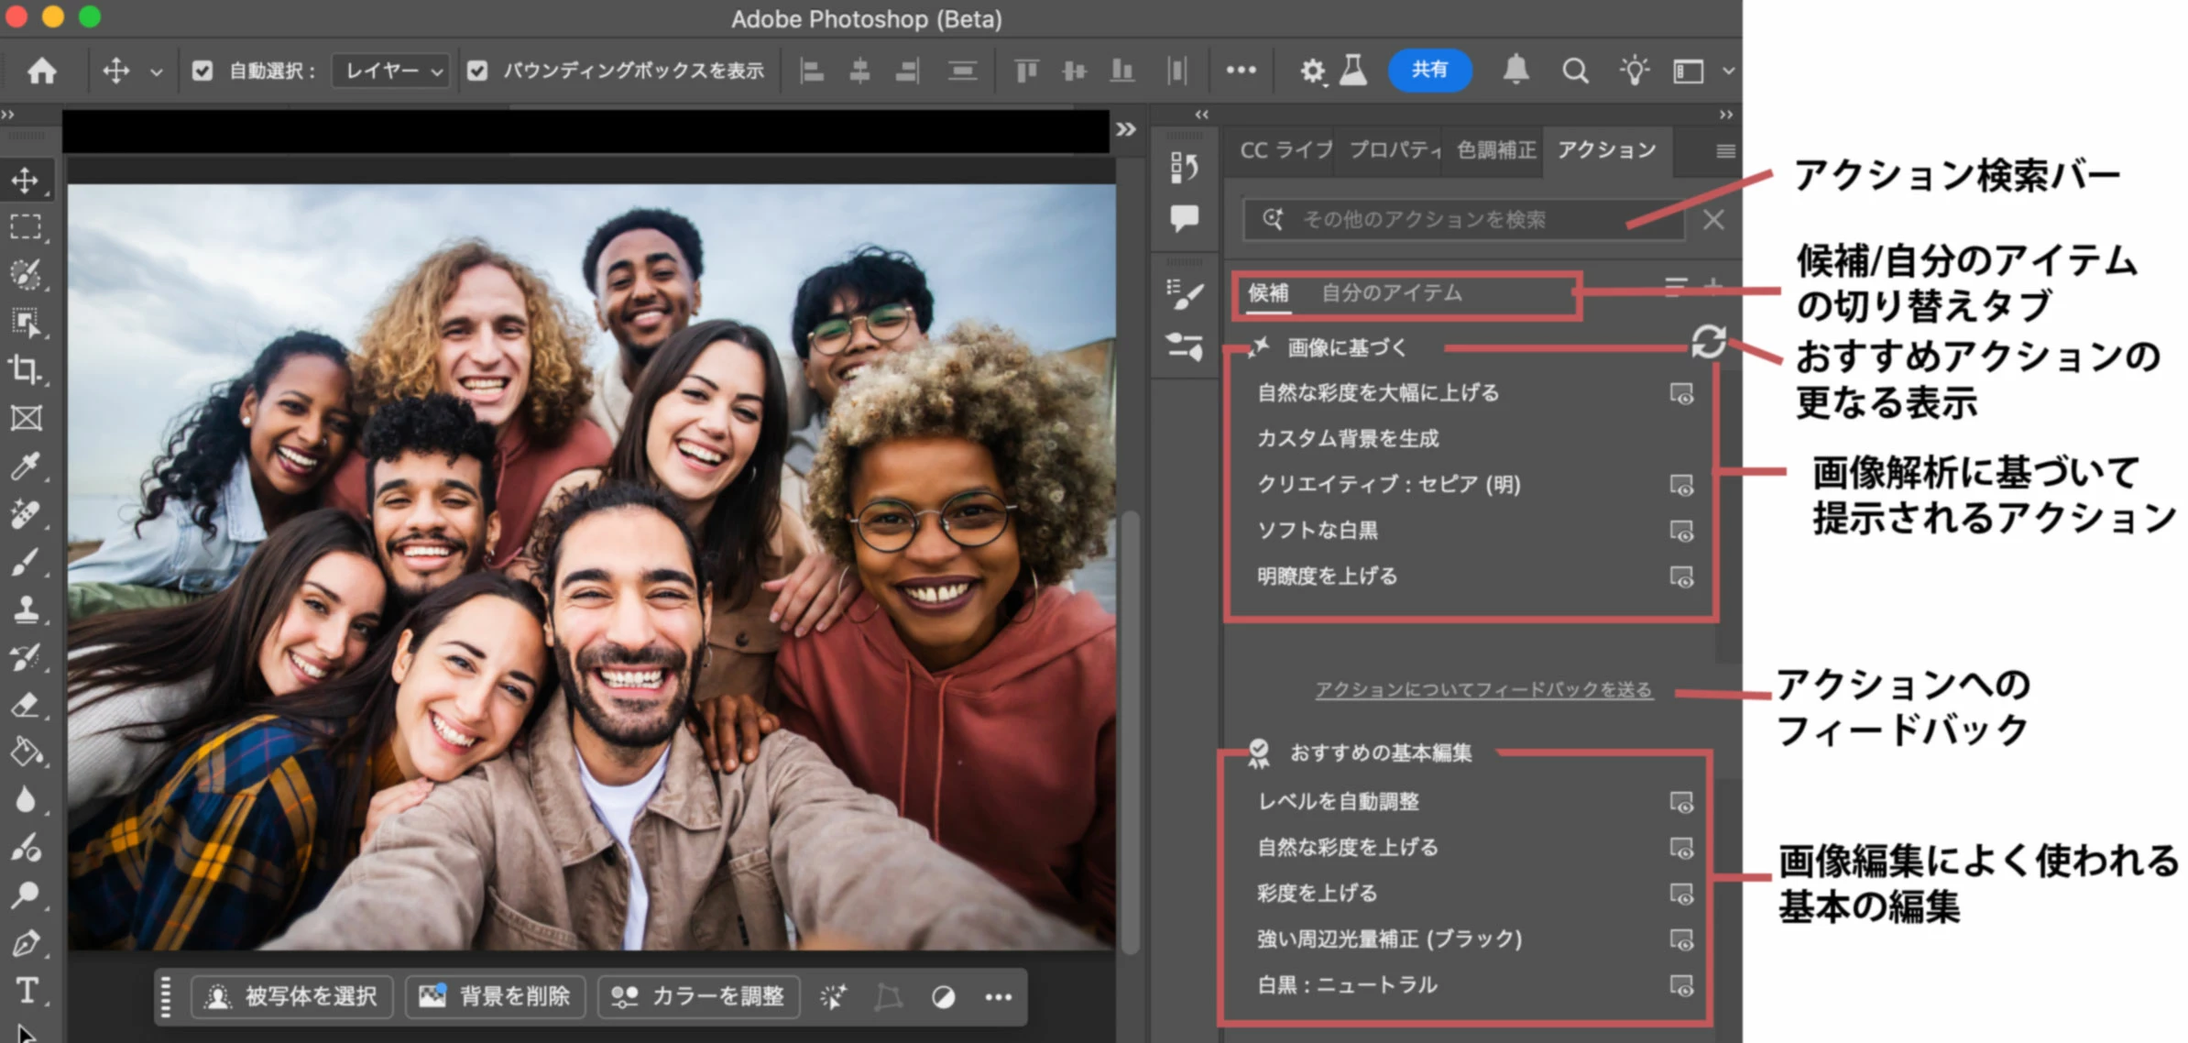2188x1043 pixels.
Task: Toggle the 自動選択 checkbox
Action: coord(202,71)
